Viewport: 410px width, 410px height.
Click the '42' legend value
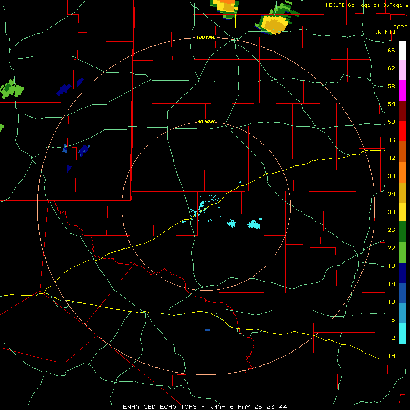[391, 158]
